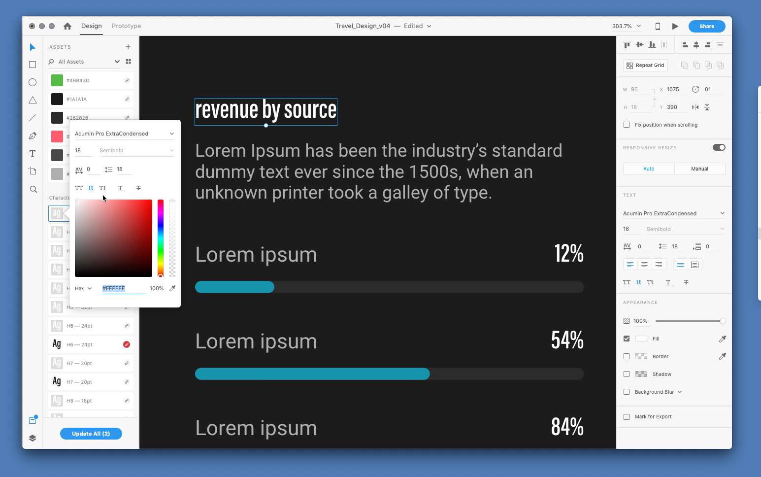Select the H8 — 18pt character style
The height and width of the screenshot is (477, 761).
91,401
